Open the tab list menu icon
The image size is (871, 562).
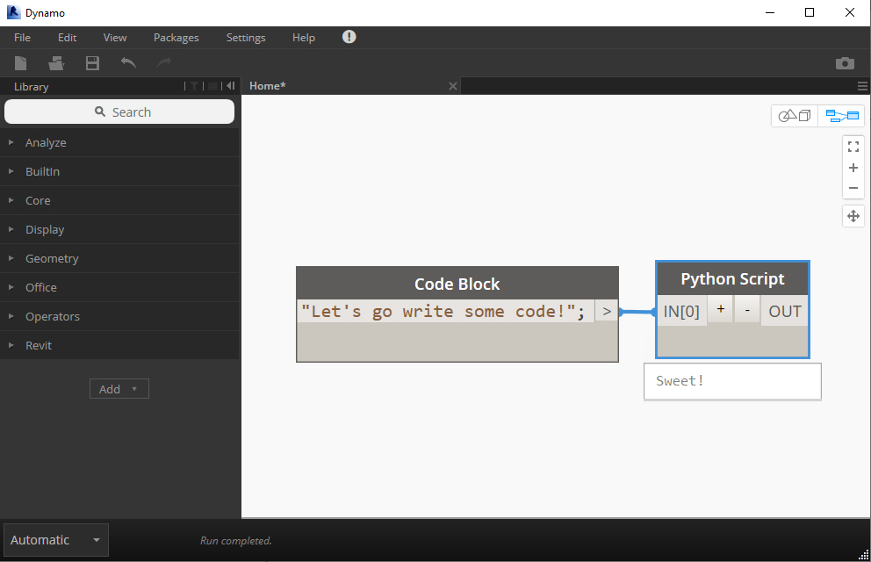(x=862, y=85)
